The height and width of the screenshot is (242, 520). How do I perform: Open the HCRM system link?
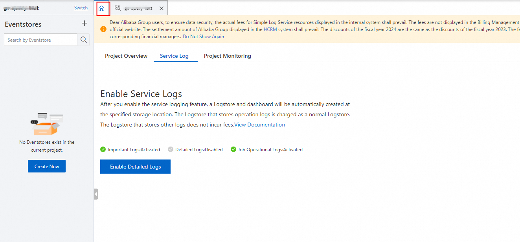(270, 29)
